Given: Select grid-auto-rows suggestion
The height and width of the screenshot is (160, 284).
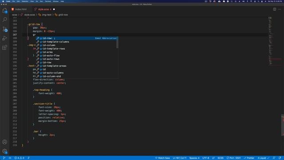Looking at the screenshot, I should [76, 59].
